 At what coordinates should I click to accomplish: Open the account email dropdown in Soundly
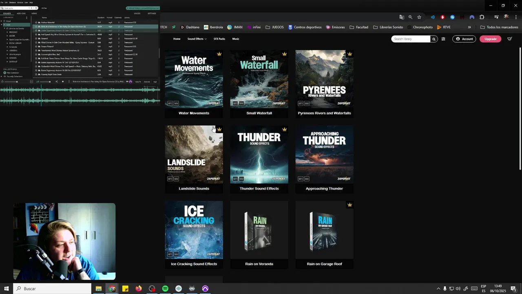tap(142, 8)
